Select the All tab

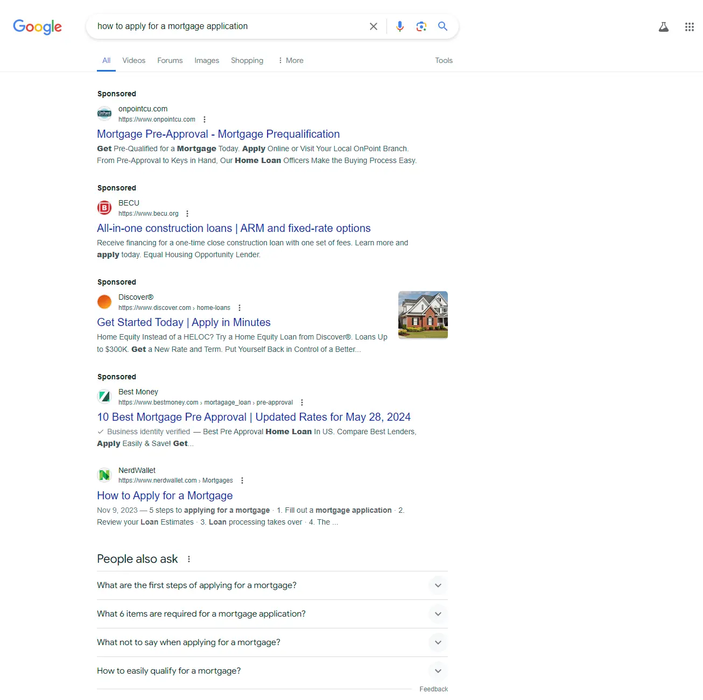[107, 60]
